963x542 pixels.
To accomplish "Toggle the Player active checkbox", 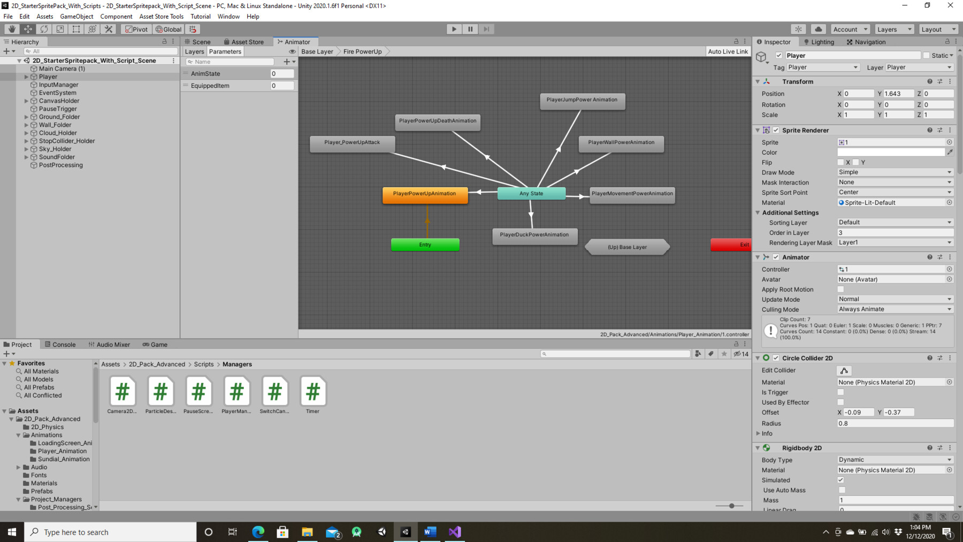I will click(x=779, y=56).
